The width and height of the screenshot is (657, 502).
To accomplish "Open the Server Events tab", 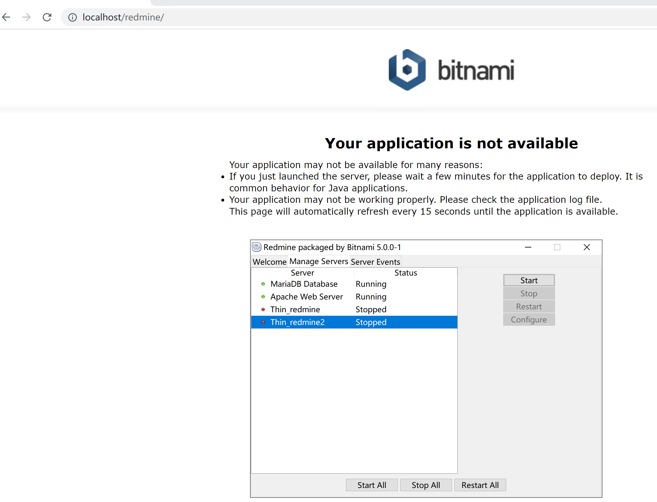I will [375, 262].
